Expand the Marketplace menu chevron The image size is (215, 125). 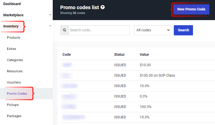click(x=50, y=15)
